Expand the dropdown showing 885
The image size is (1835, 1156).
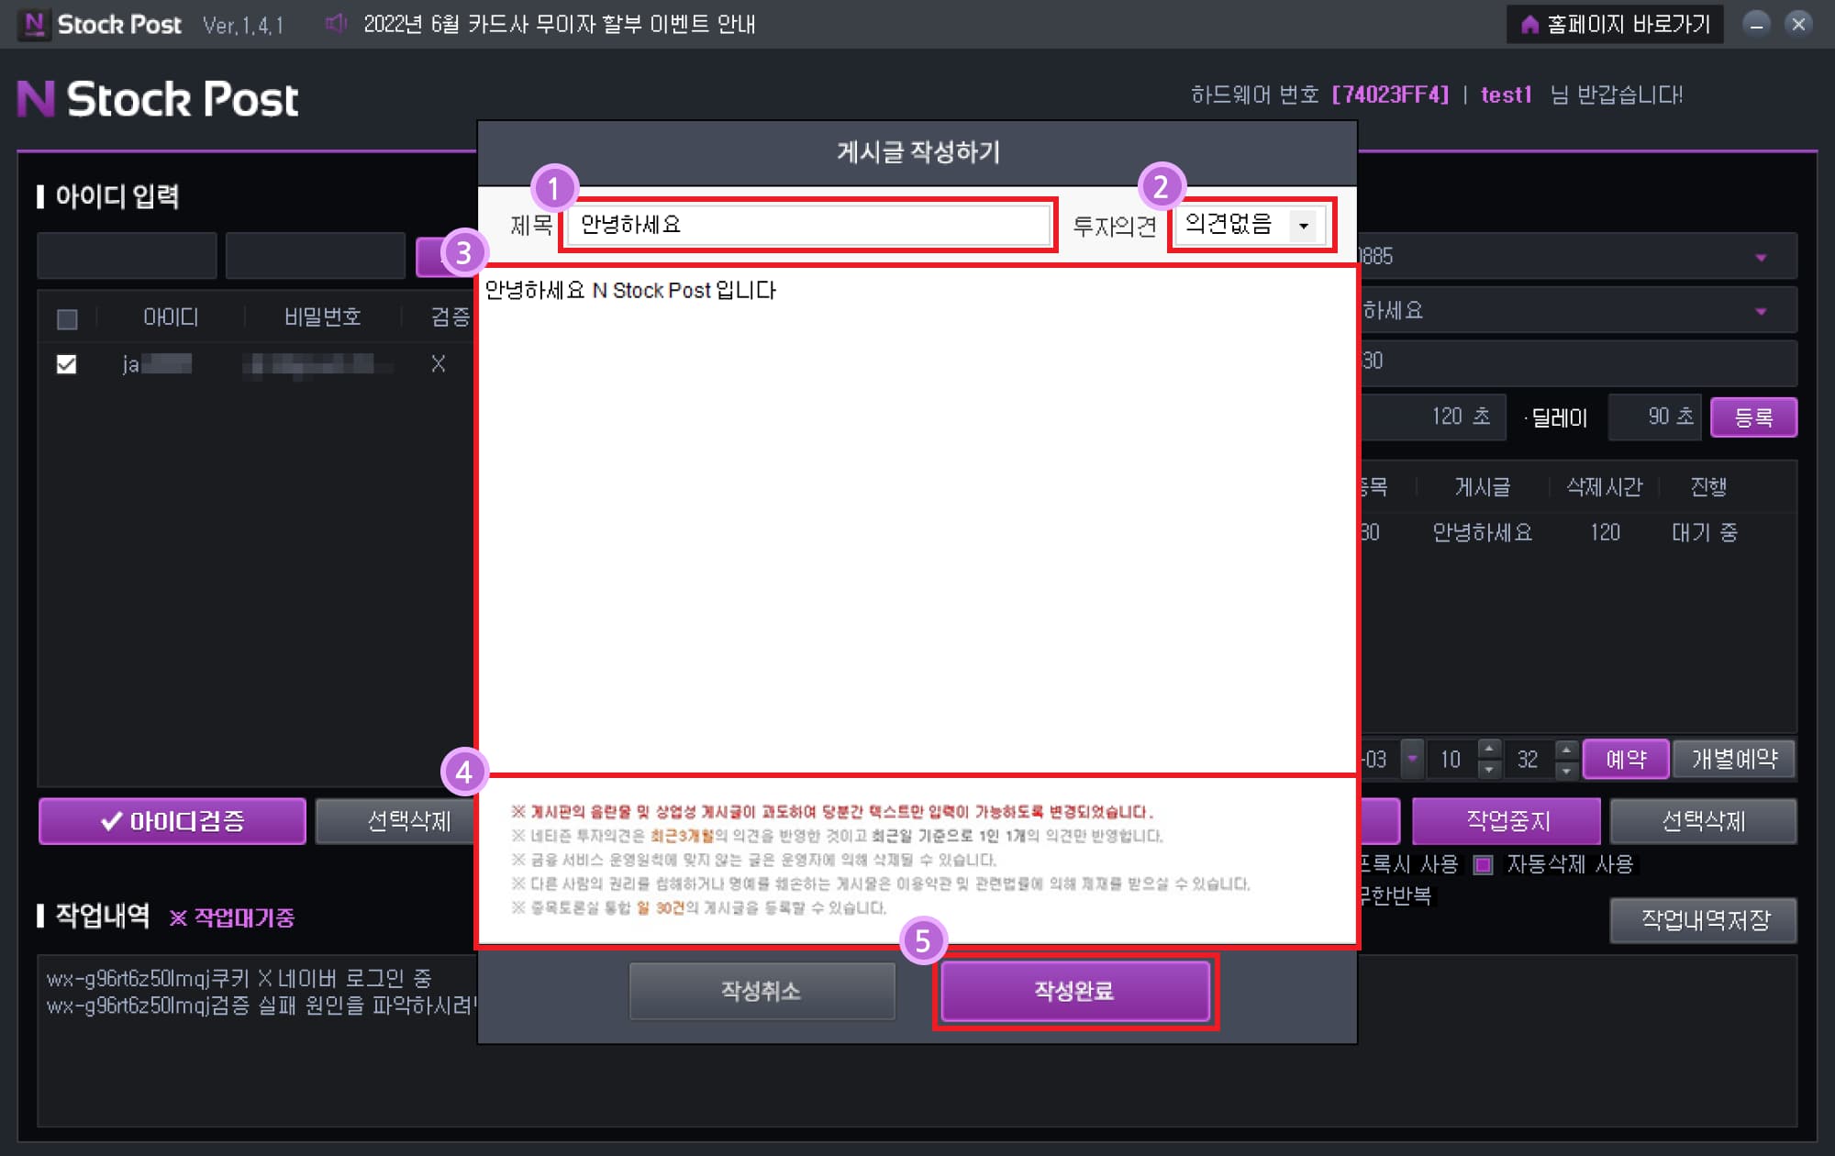coord(1761,257)
